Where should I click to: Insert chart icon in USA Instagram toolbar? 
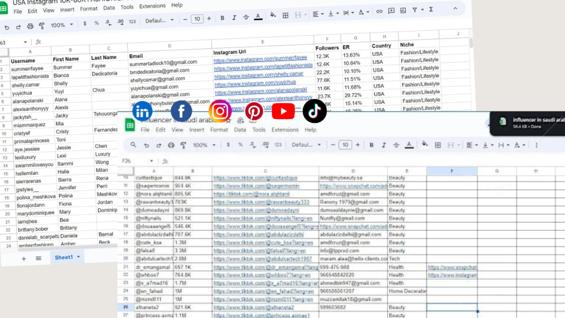coord(403,11)
